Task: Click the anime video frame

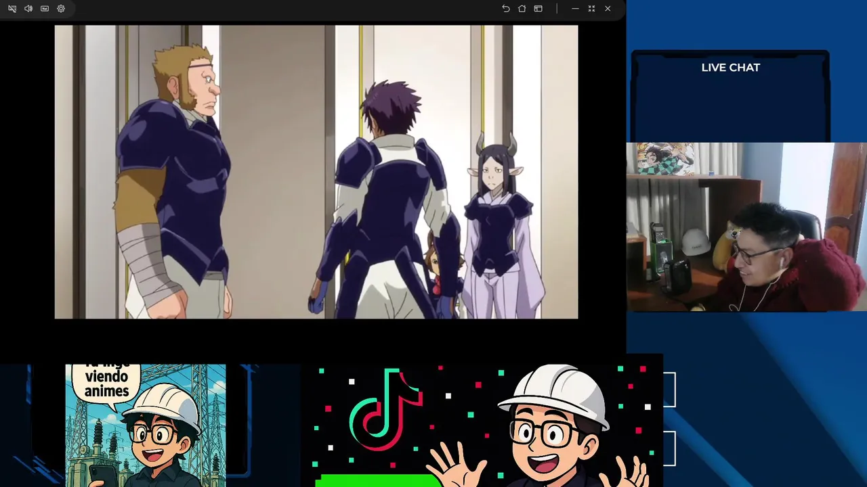Action: (316, 172)
